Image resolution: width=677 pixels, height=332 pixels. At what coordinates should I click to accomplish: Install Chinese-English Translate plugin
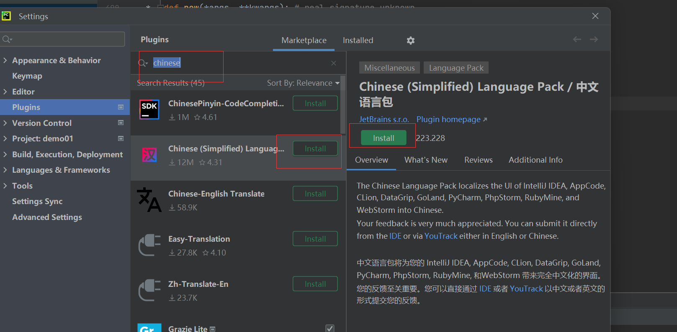tap(315, 194)
